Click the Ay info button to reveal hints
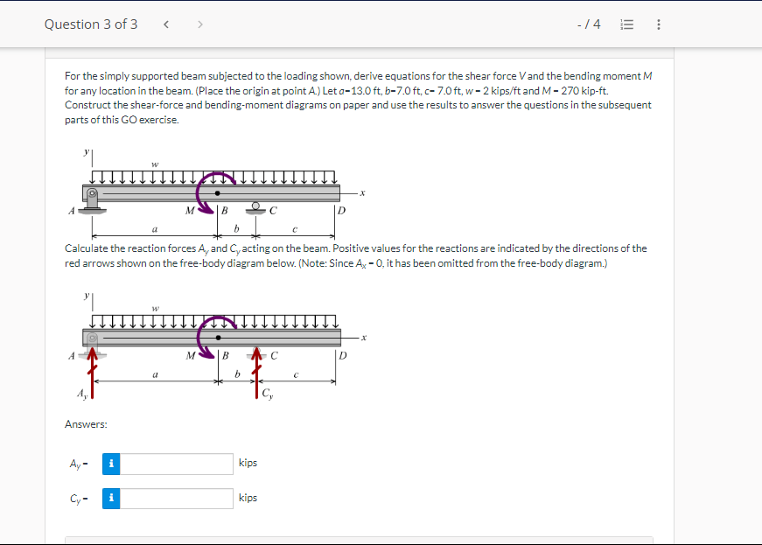Screen dimensions: 762x545 pos(110,464)
